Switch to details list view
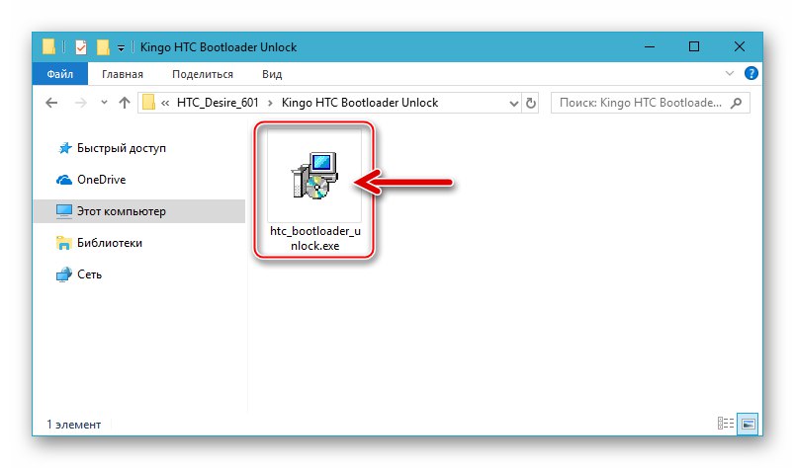 pos(726,423)
